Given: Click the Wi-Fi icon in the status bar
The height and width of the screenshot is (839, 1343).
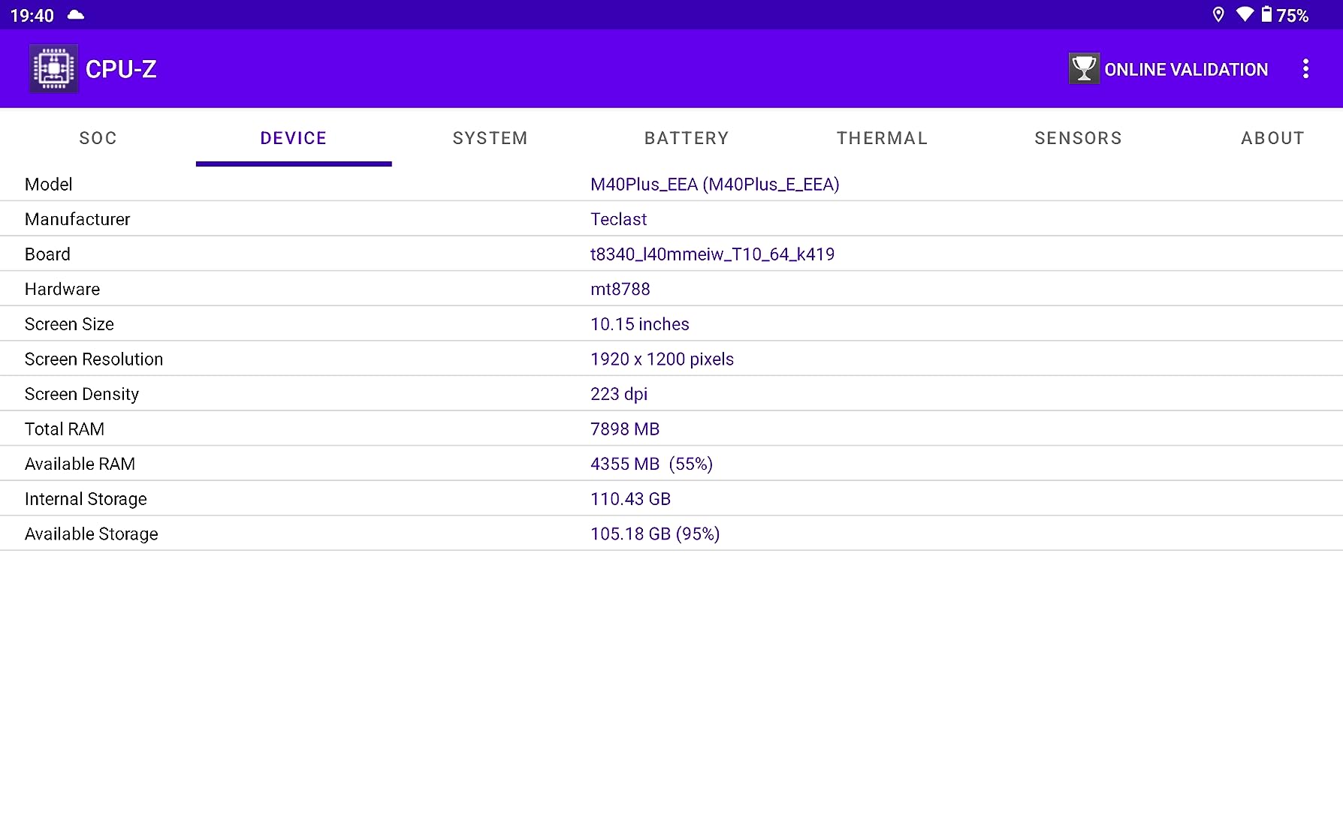Looking at the screenshot, I should click(1245, 14).
